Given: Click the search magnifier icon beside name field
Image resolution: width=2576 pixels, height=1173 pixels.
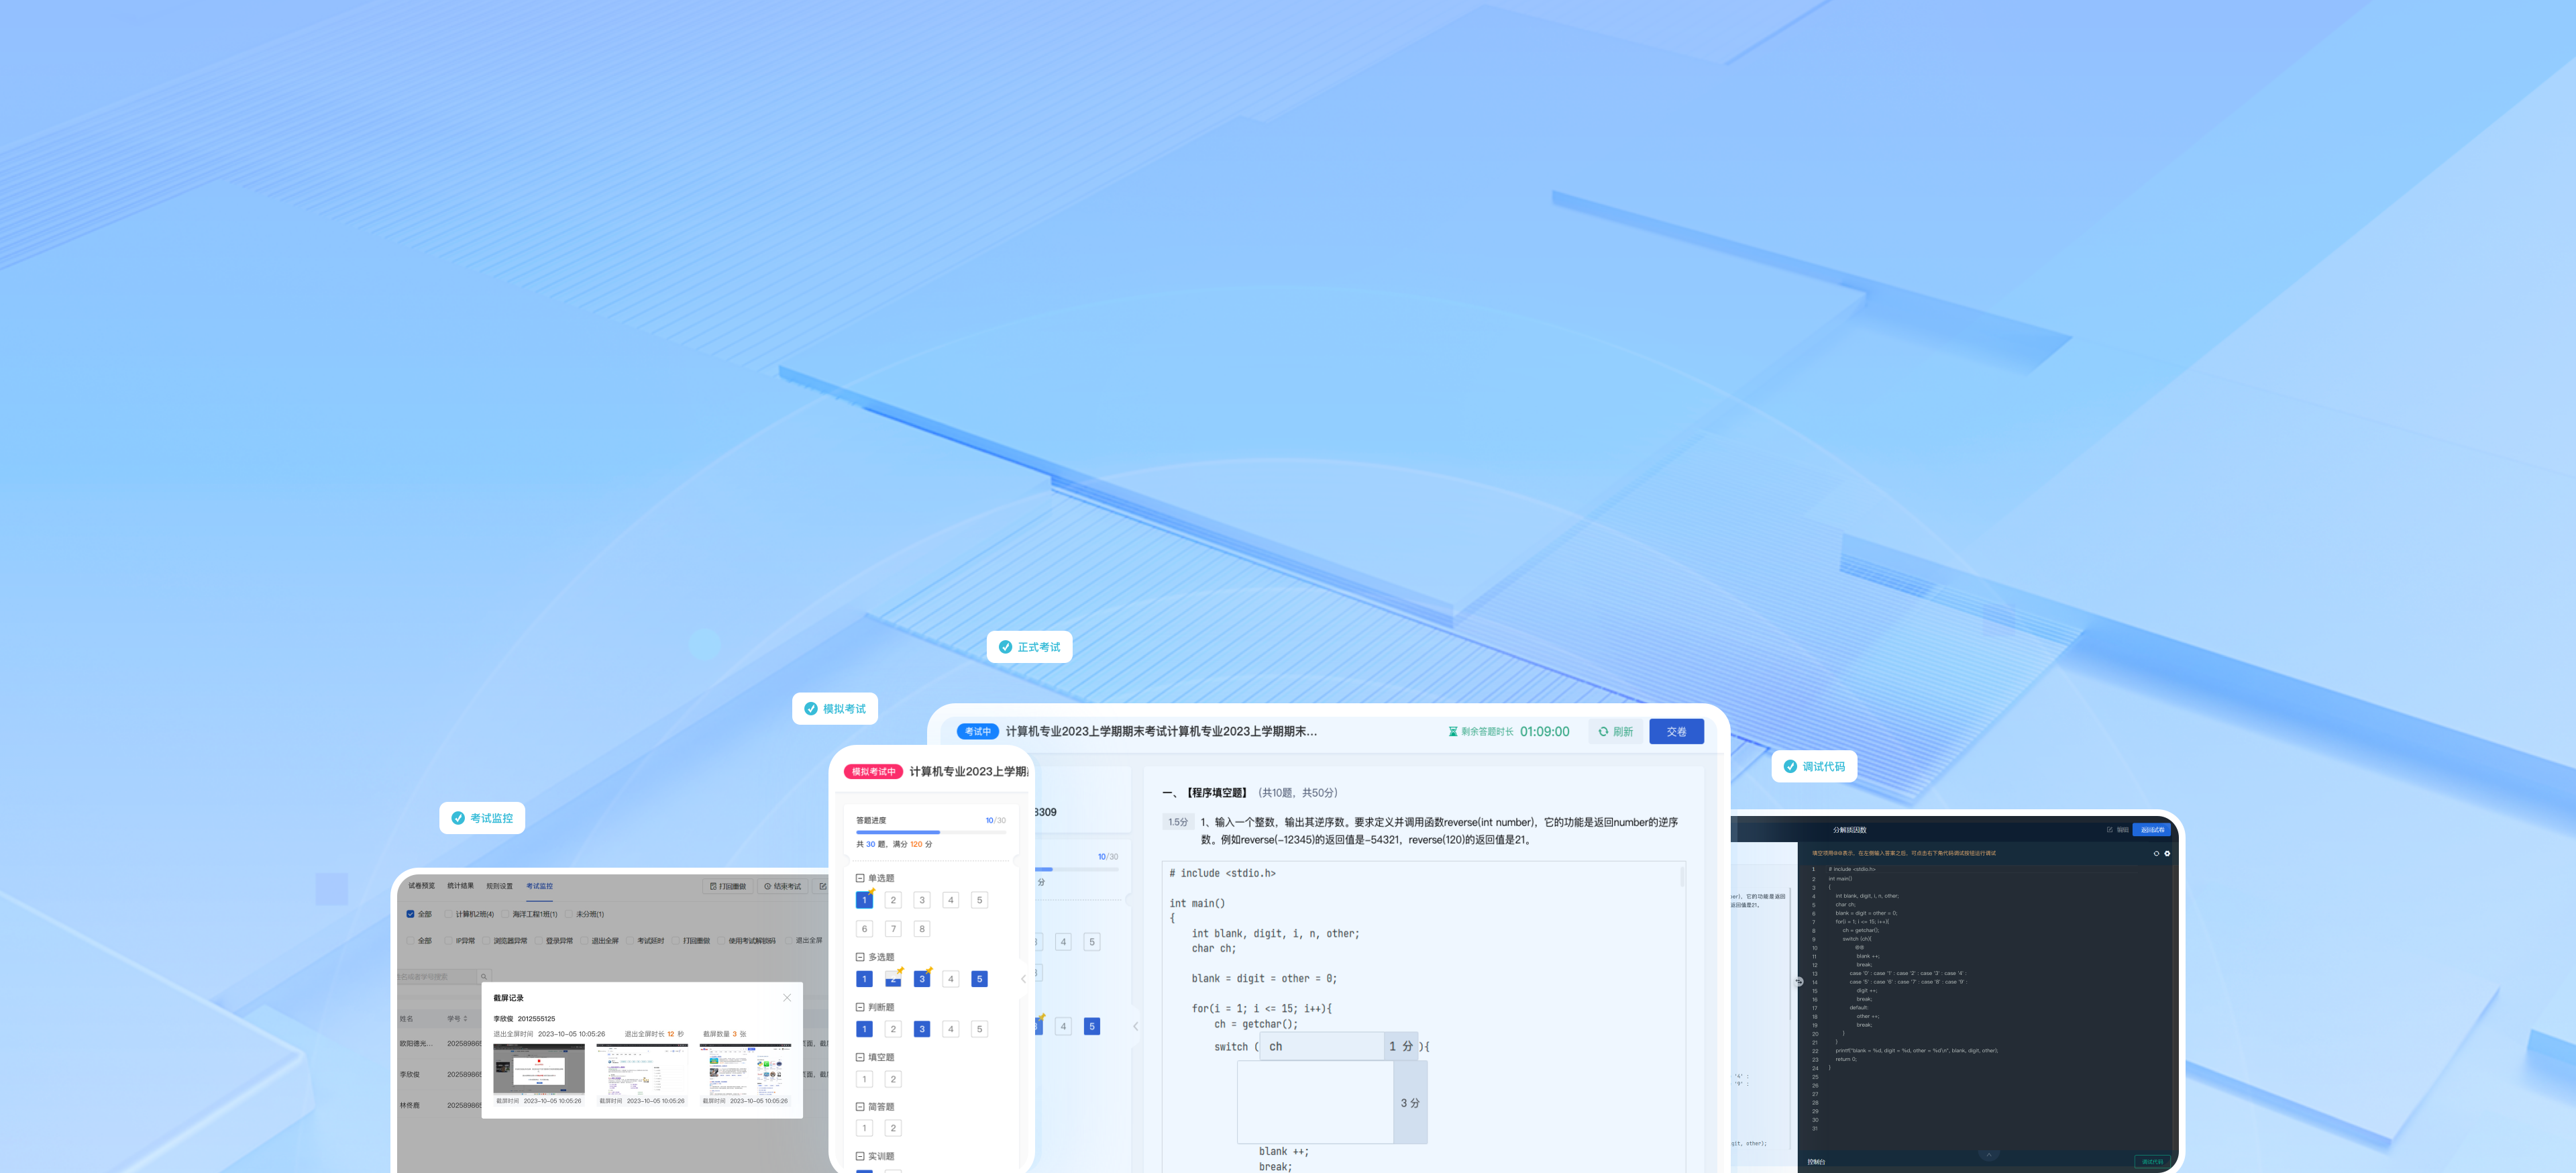Looking at the screenshot, I should pyautogui.click(x=484, y=976).
